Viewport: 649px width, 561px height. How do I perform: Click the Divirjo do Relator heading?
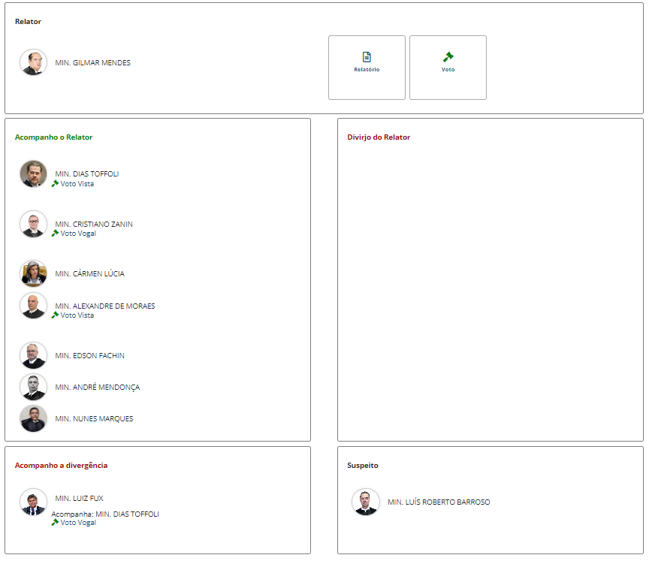[379, 137]
